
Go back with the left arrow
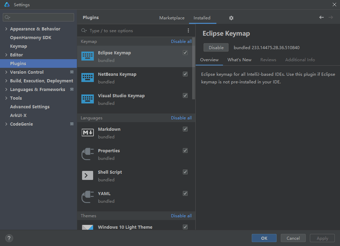coord(321,17)
